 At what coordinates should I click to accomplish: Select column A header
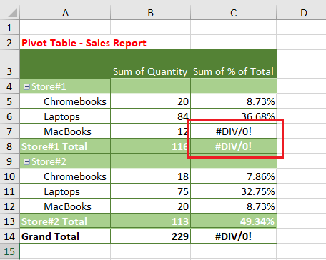pyautogui.click(x=65, y=13)
